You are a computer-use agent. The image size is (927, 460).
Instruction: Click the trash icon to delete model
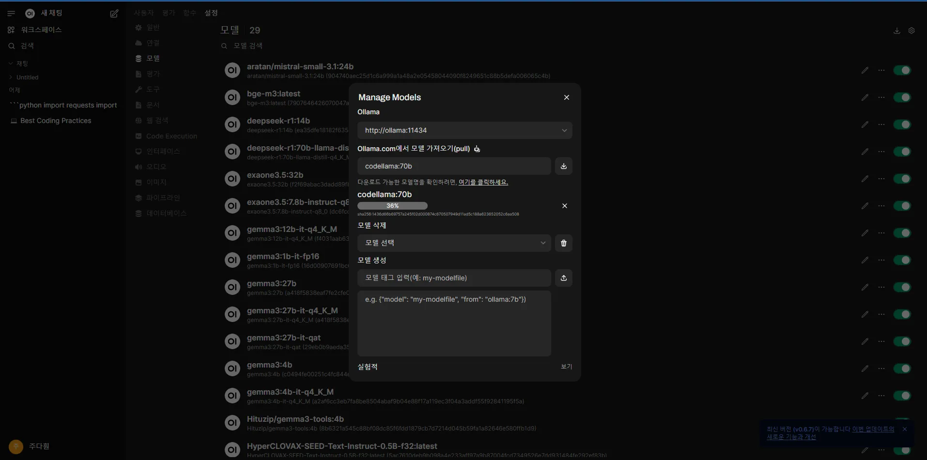click(x=563, y=243)
